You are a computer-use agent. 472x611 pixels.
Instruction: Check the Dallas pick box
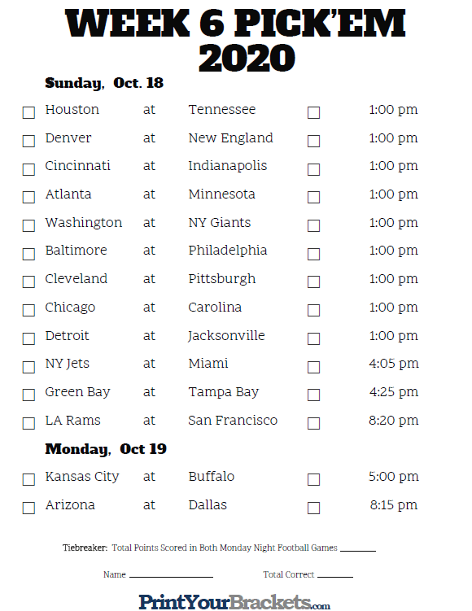(313, 508)
